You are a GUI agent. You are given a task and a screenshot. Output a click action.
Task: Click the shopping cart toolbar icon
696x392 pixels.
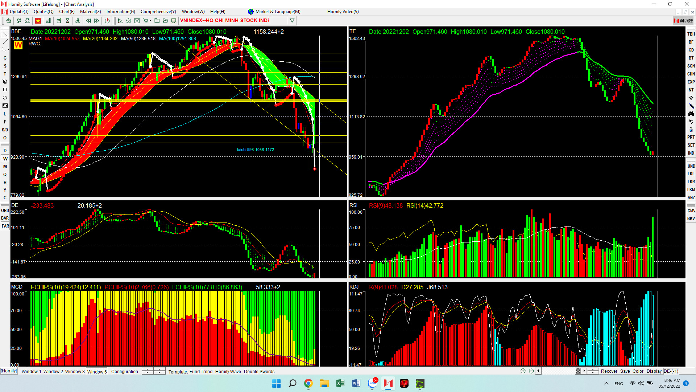pyautogui.click(x=145, y=21)
